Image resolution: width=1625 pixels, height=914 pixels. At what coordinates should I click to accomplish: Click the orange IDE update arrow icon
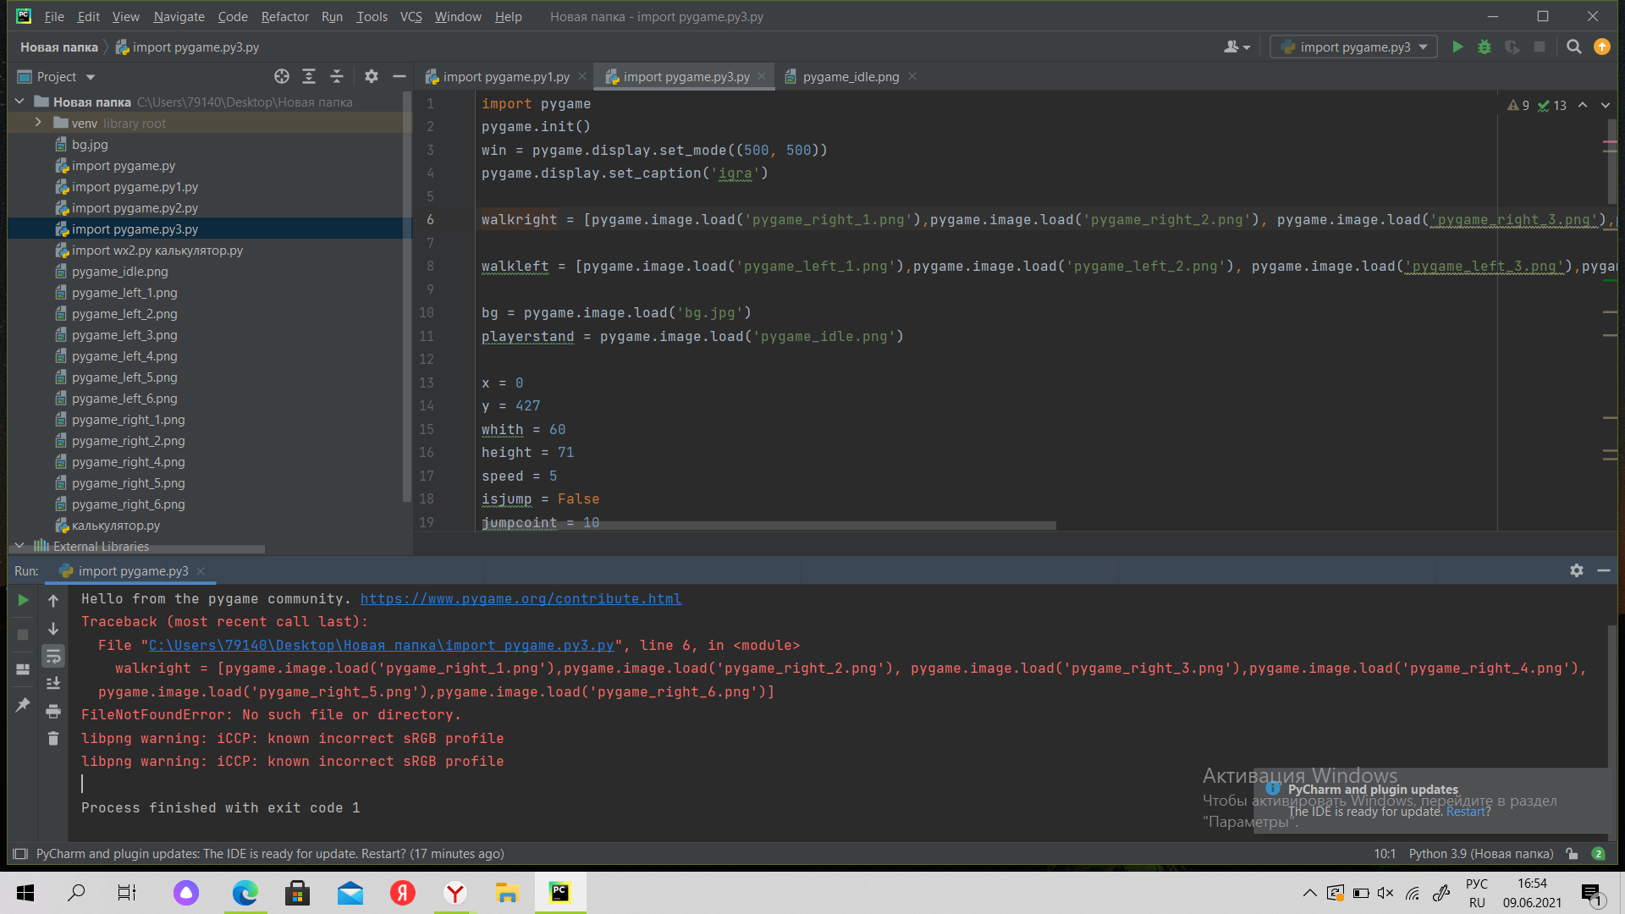[1602, 47]
